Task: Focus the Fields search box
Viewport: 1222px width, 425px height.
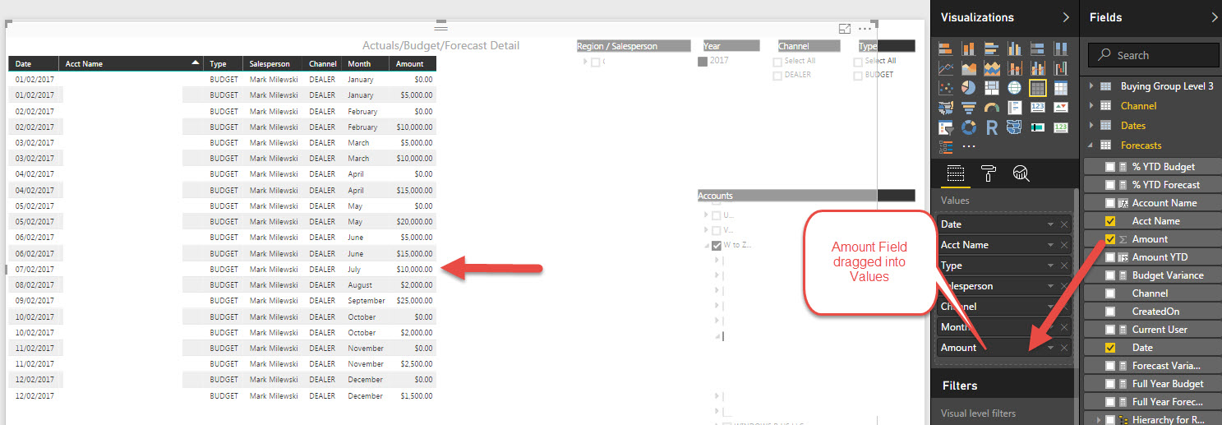Action: (x=1154, y=55)
